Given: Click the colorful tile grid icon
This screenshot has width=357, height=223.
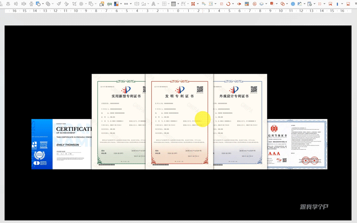Looking at the screenshot, I should pyautogui.click(x=247, y=4).
